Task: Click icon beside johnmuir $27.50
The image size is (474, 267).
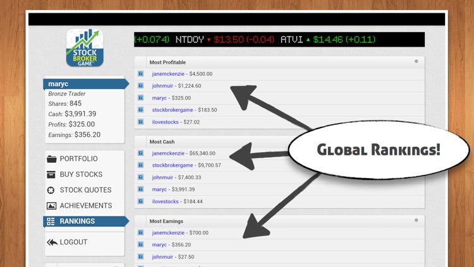Action: pyautogui.click(x=140, y=257)
